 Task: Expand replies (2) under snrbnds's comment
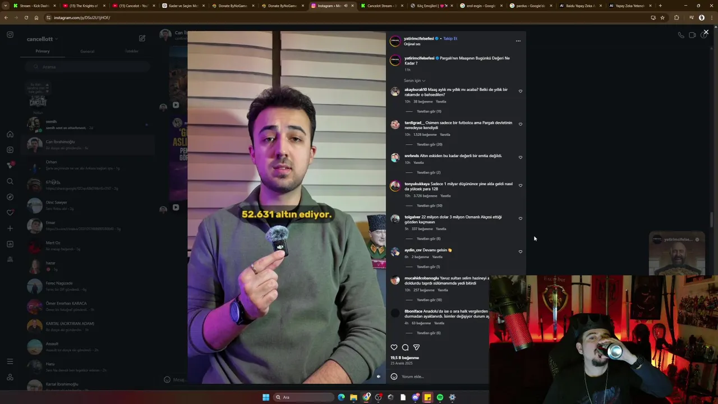click(428, 172)
